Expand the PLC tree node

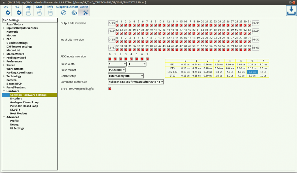4,39
